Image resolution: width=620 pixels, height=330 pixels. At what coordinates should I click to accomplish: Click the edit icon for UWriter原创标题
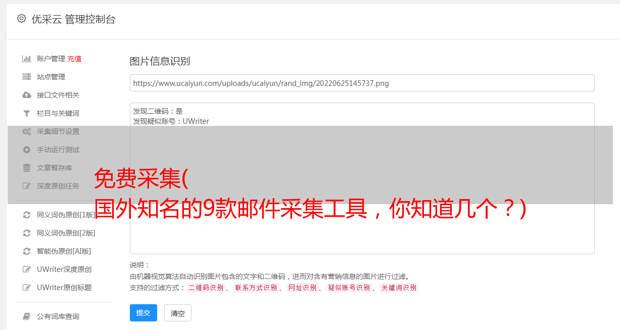[x=27, y=288]
